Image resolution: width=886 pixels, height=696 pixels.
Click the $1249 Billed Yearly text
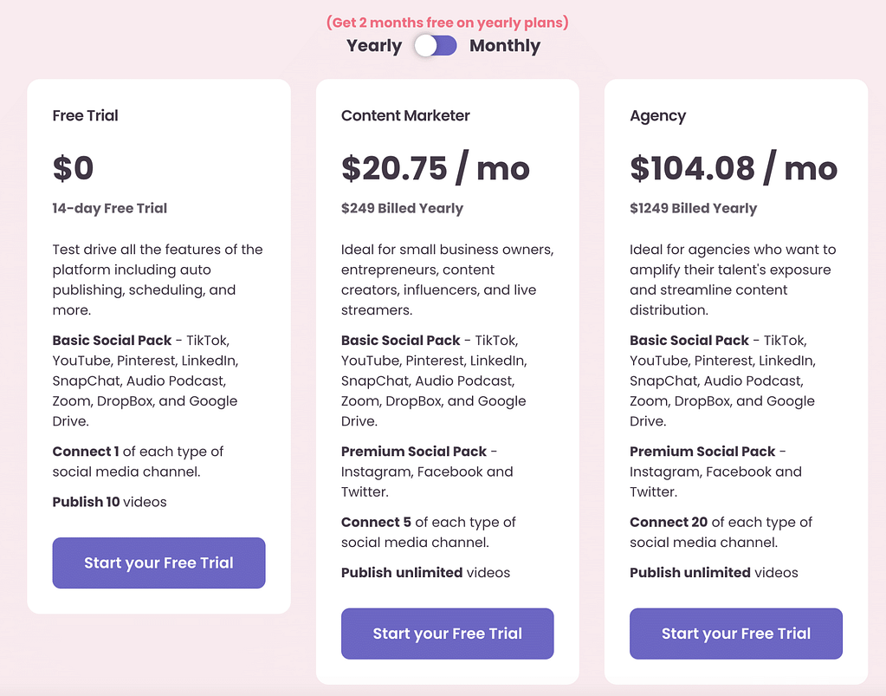pos(693,208)
